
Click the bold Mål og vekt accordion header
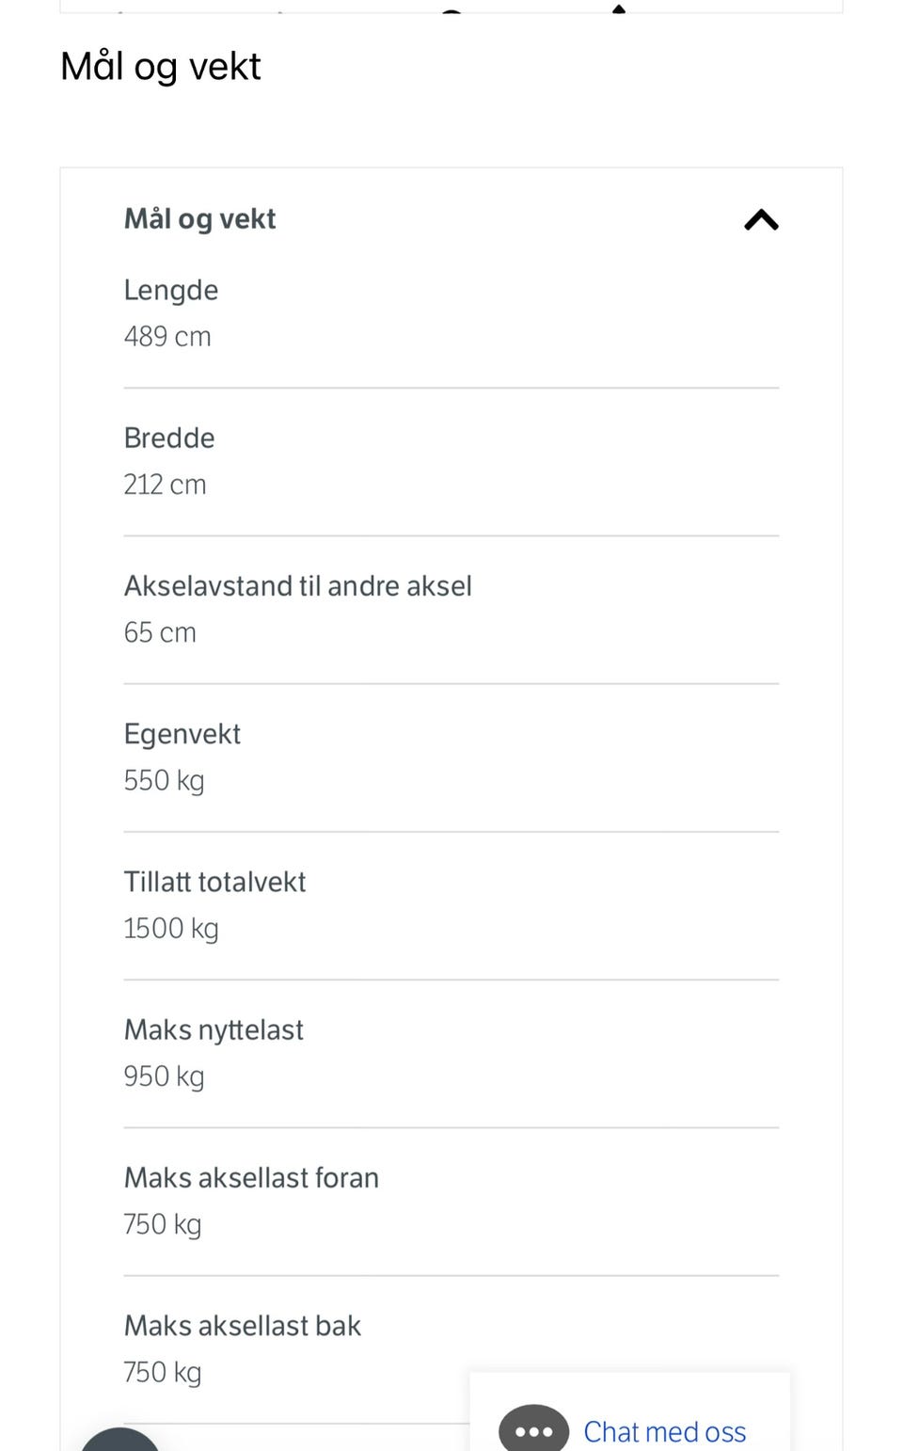pyautogui.click(x=199, y=219)
